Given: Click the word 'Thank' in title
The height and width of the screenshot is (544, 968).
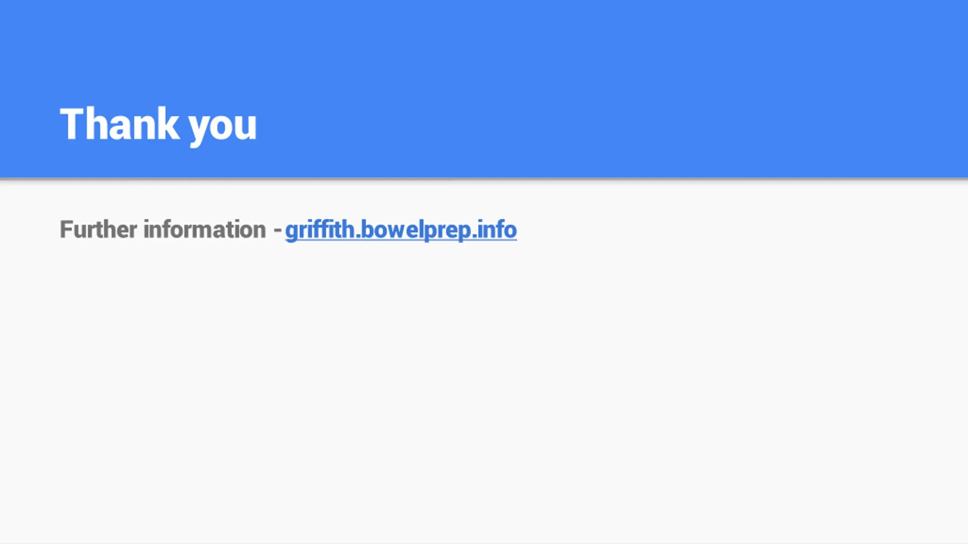Looking at the screenshot, I should pos(119,123).
